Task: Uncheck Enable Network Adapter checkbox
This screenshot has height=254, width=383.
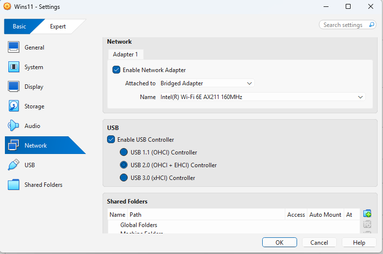Action: click(116, 70)
